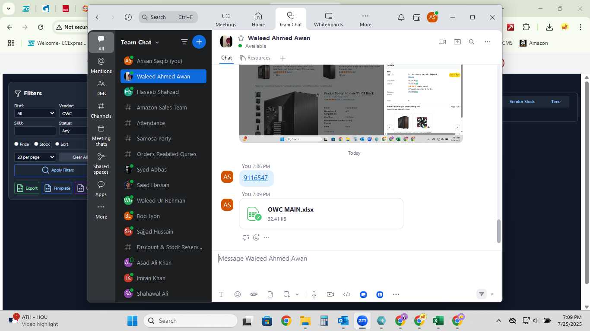Open the shared screenshot image thumbnail
590x331 pixels.
(x=351, y=103)
